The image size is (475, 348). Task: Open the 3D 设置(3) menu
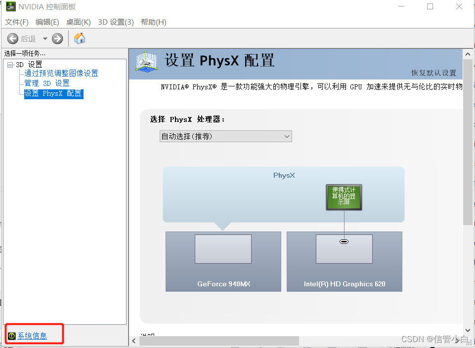(116, 22)
